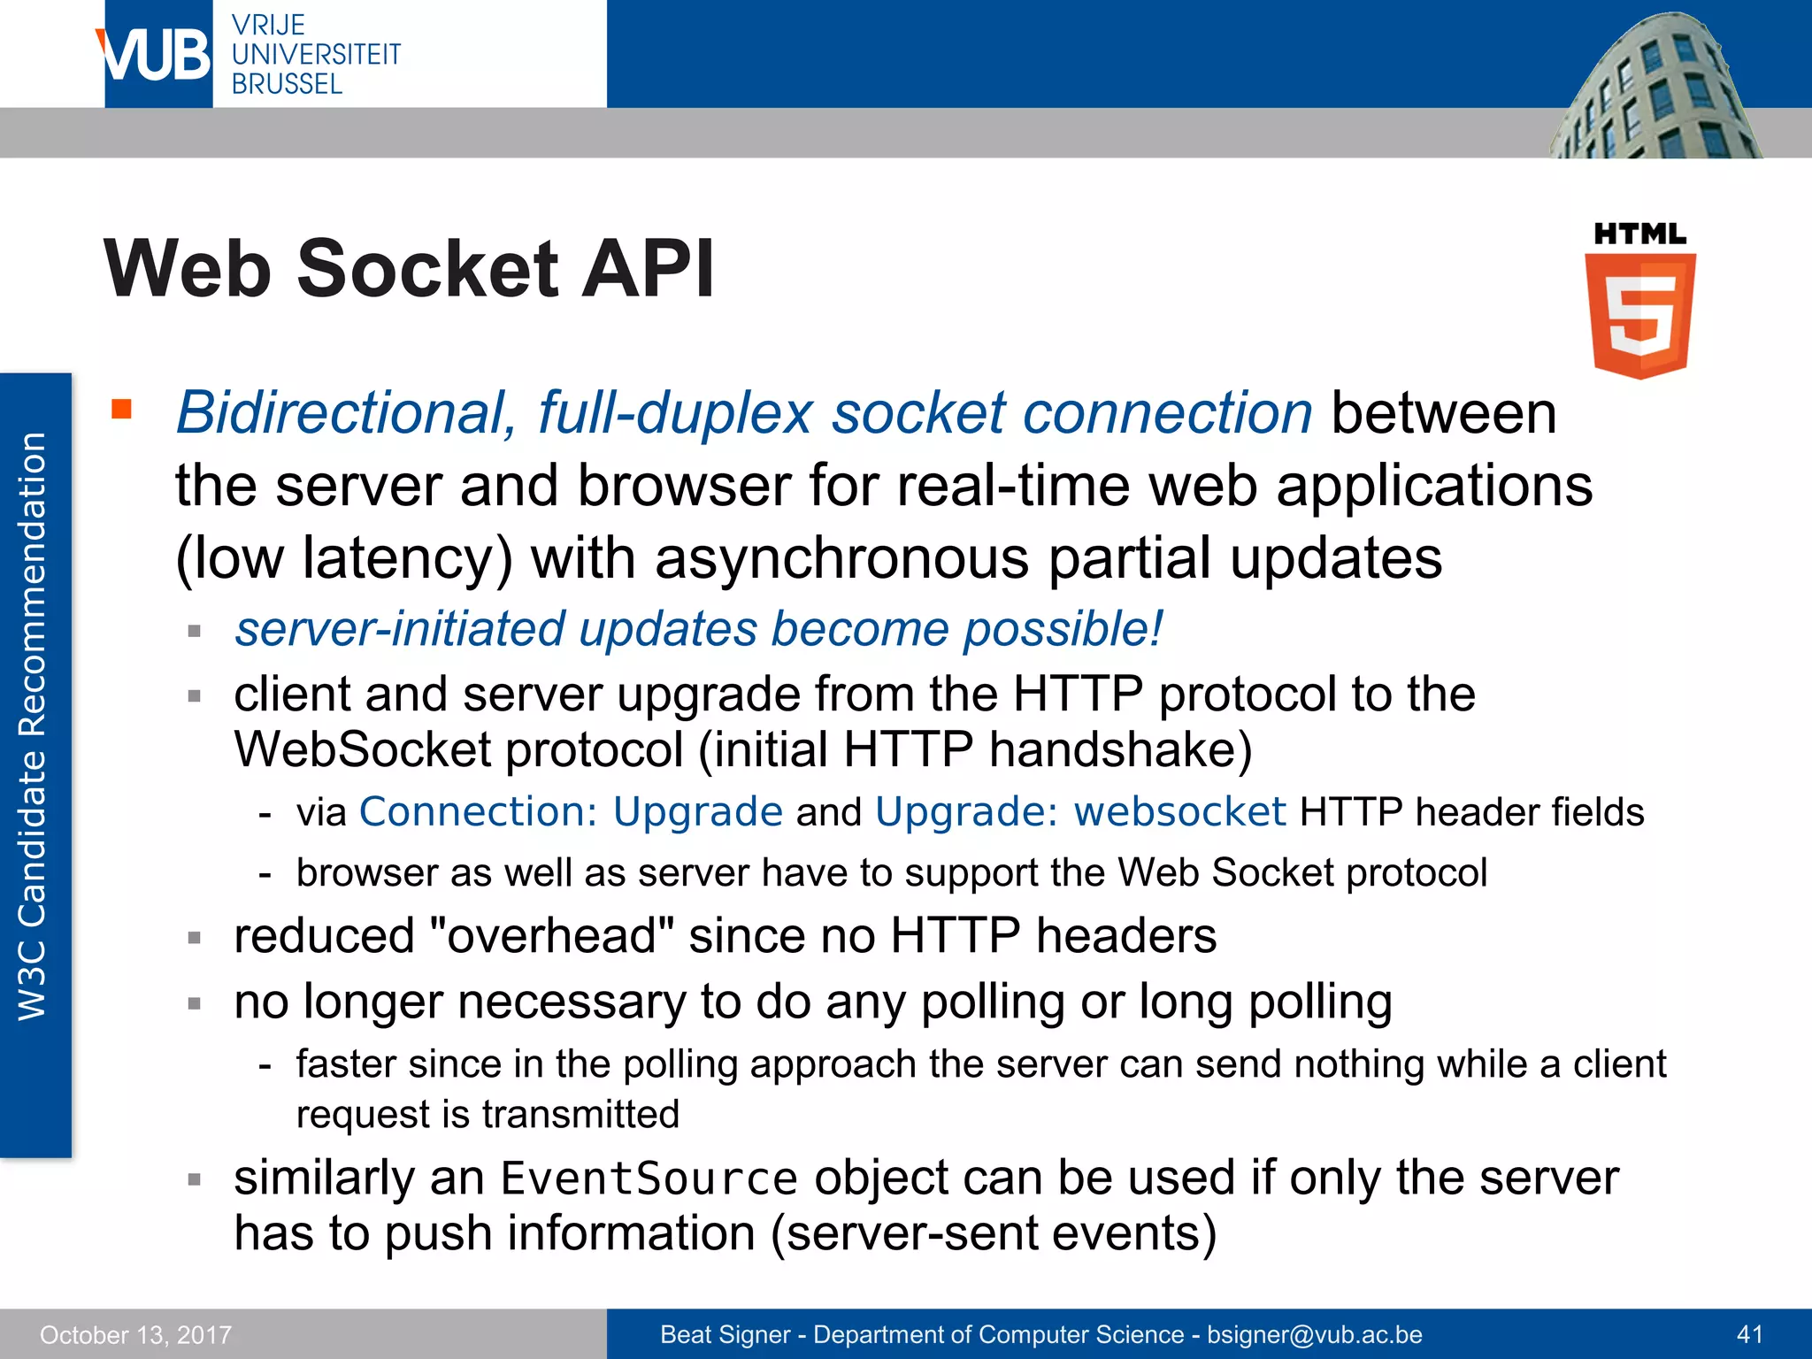Click 'no longer necessary to do any polling' bullet

pos(813,1002)
